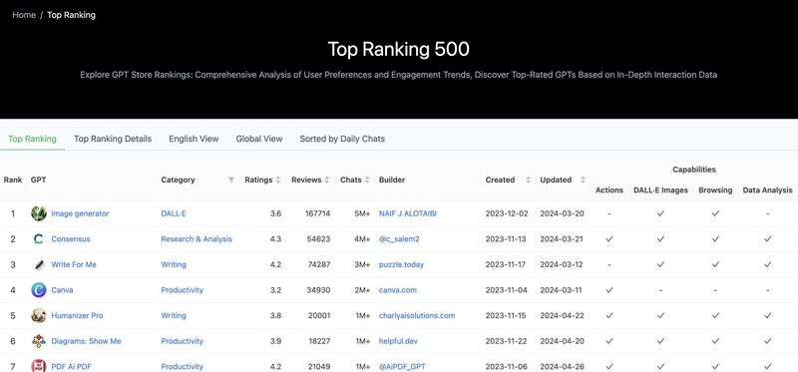Screen dimensions: 798x372
Task: Click the Consensus logo icon
Action: pyautogui.click(x=39, y=239)
